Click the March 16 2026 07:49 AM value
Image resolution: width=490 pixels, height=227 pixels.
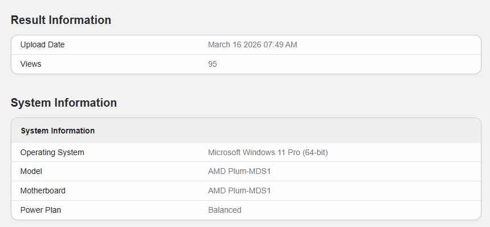click(x=253, y=44)
